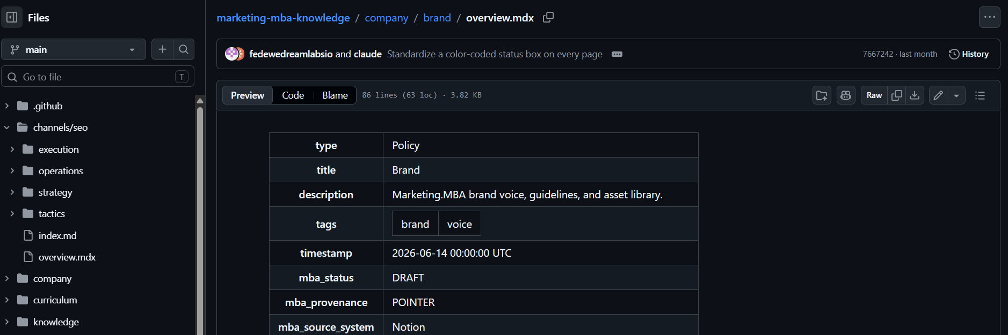Select the POINTER mba_provenance value
1008x335 pixels.
click(414, 302)
